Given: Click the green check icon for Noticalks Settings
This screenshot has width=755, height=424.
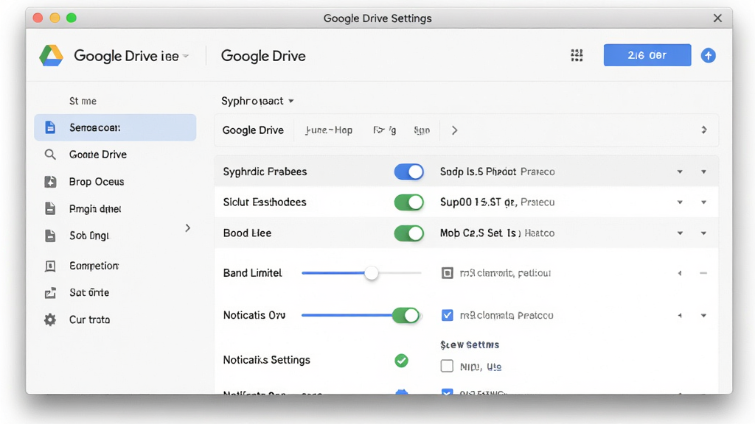Looking at the screenshot, I should tap(402, 360).
